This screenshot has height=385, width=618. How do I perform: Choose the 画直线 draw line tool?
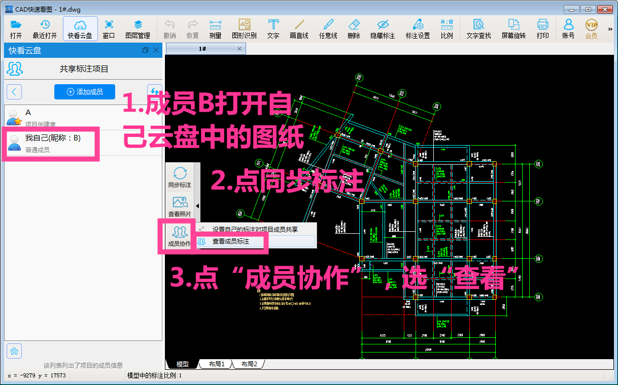[x=299, y=29]
